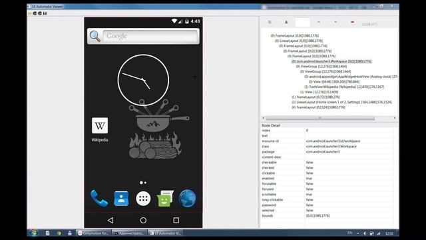Click the battery status icon on phone

(187, 21)
